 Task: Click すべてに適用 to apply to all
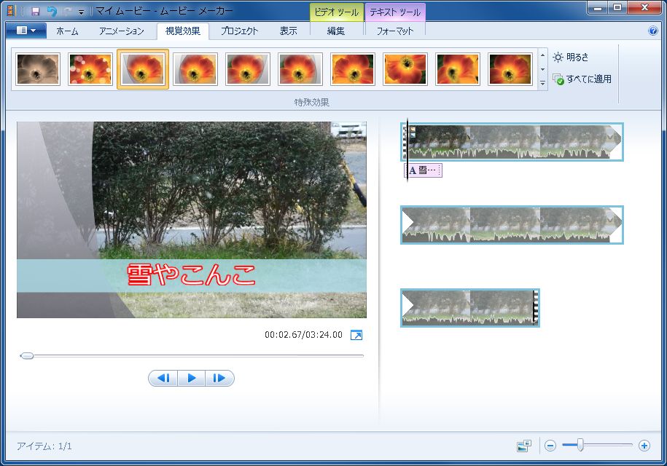(582, 79)
